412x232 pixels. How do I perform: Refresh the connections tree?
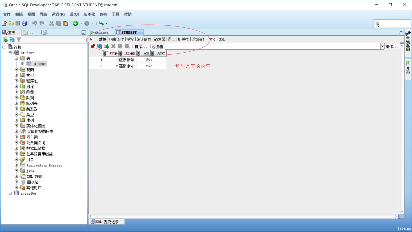point(12,39)
